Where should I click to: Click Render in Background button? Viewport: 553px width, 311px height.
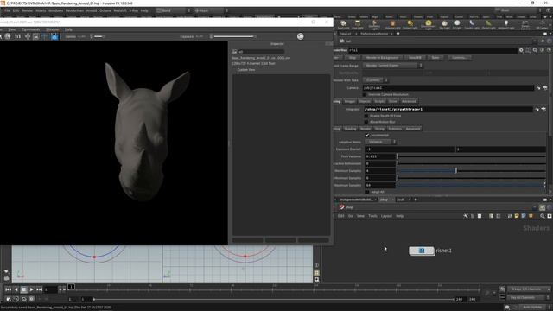click(382, 58)
